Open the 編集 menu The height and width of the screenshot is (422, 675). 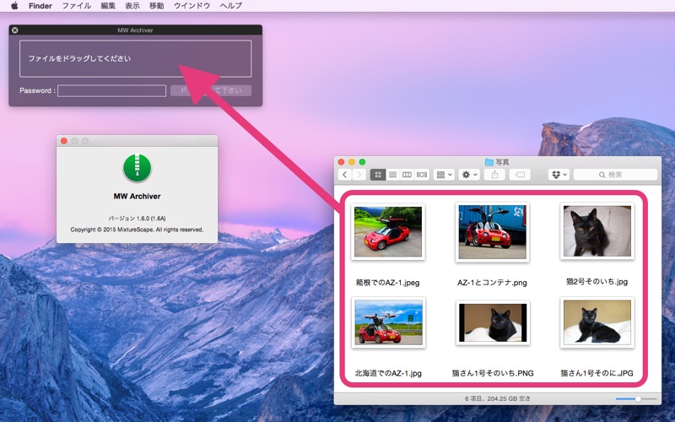click(108, 6)
